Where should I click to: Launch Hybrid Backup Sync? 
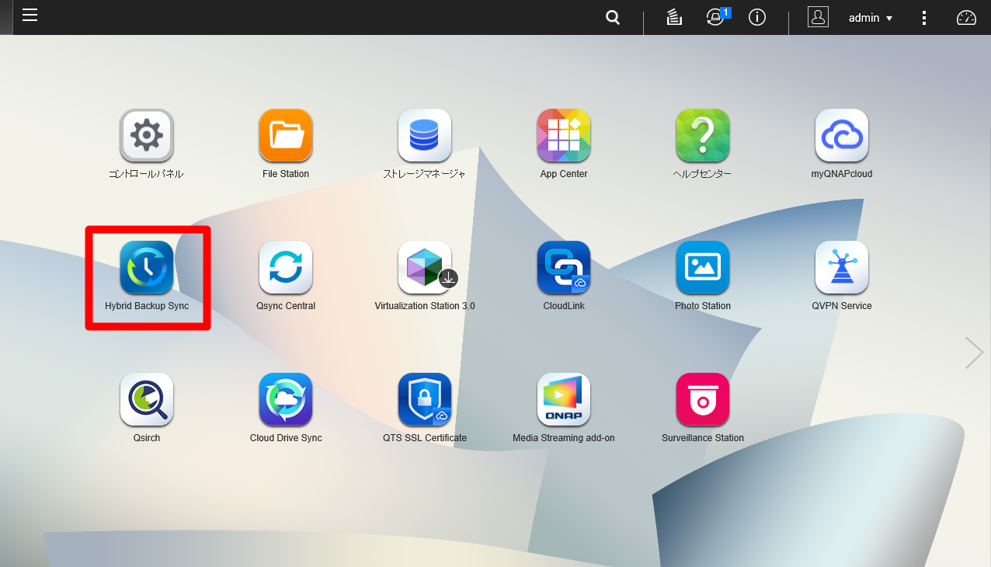(x=147, y=267)
